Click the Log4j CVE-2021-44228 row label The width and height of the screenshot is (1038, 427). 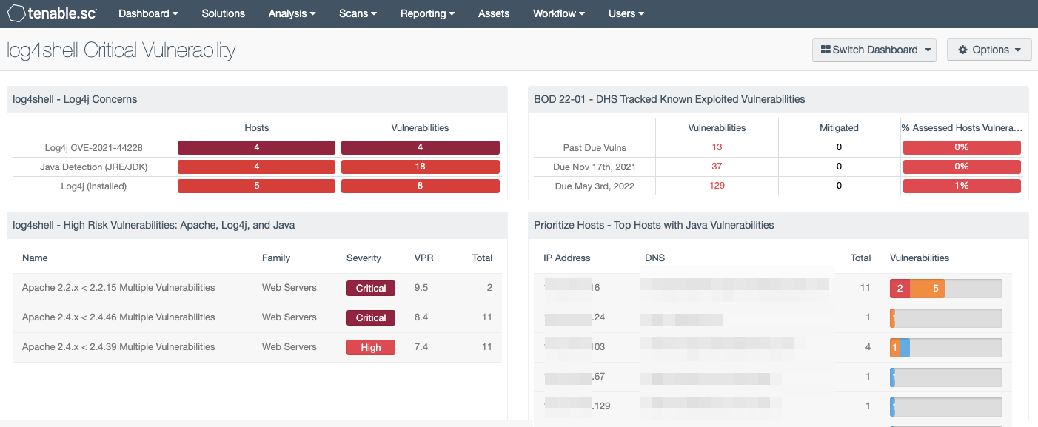click(94, 147)
